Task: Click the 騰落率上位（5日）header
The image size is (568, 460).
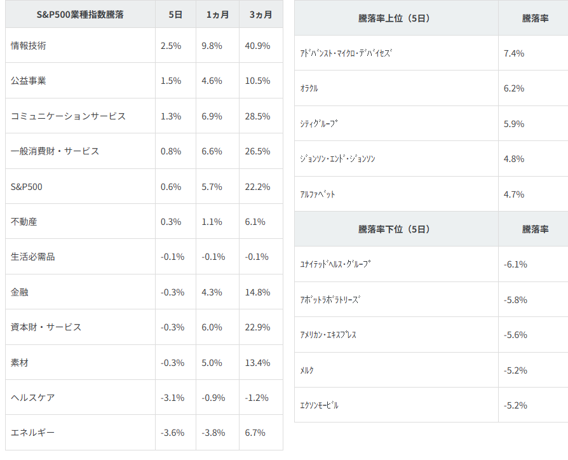Action: (x=395, y=18)
